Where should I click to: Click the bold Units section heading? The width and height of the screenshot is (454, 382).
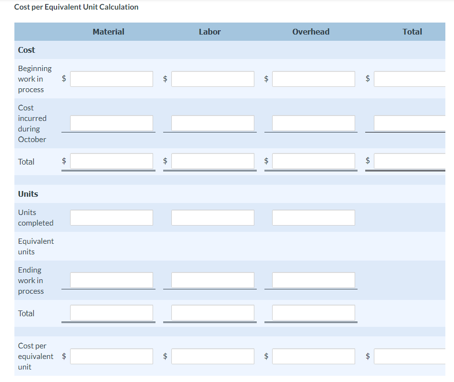(28, 194)
